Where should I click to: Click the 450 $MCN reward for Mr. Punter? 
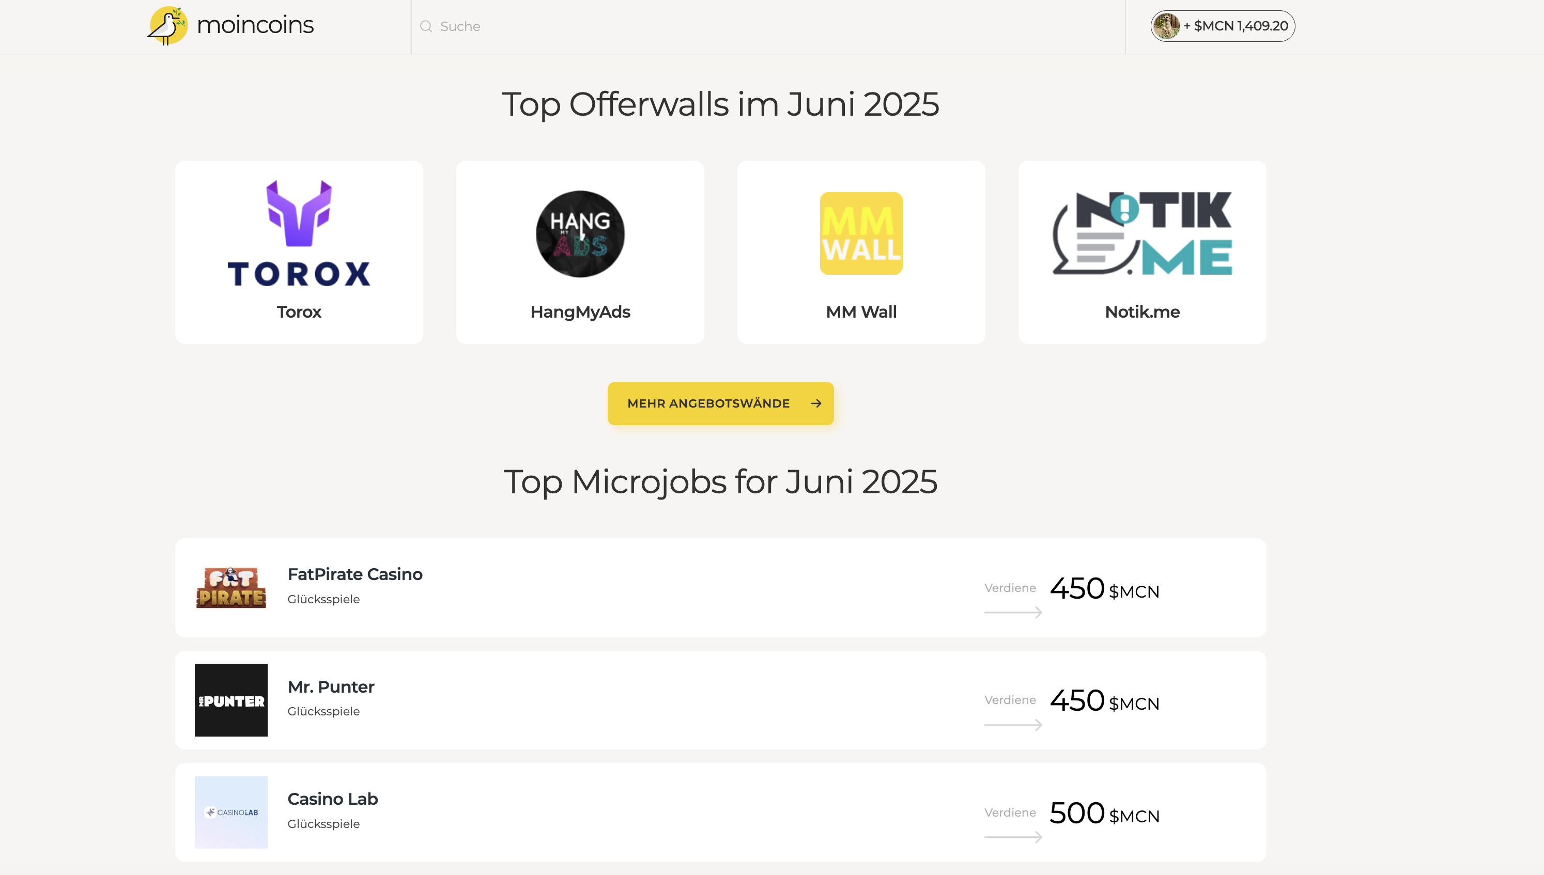click(1104, 701)
